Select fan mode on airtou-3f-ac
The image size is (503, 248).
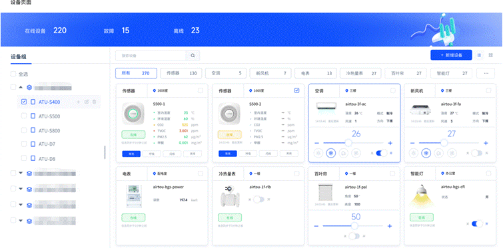[x=356, y=154]
